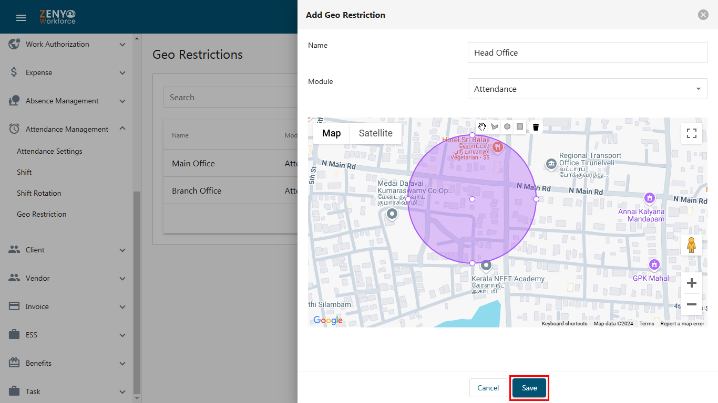This screenshot has height=403, width=718.
Task: Open the hamburger navigation menu
Action: (x=21, y=18)
